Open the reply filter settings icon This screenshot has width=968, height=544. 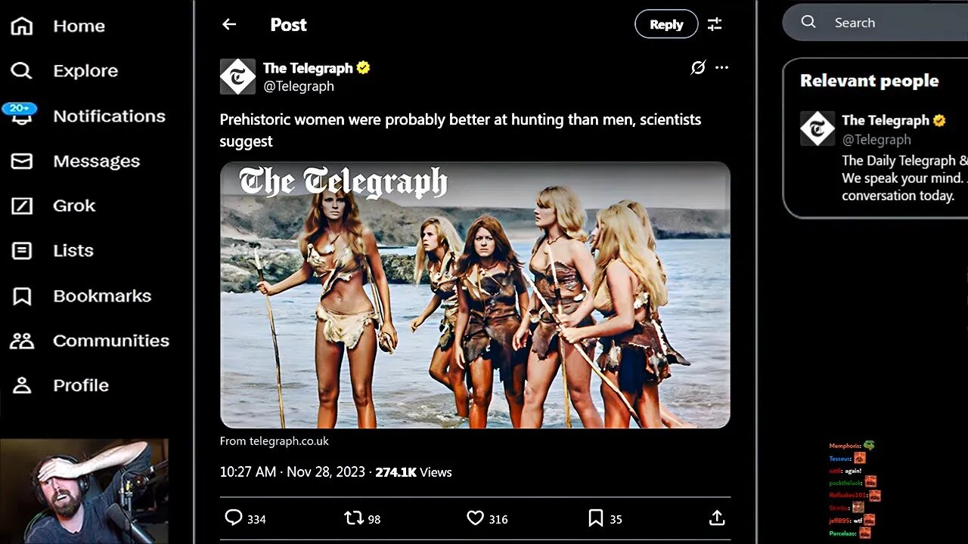pos(715,24)
